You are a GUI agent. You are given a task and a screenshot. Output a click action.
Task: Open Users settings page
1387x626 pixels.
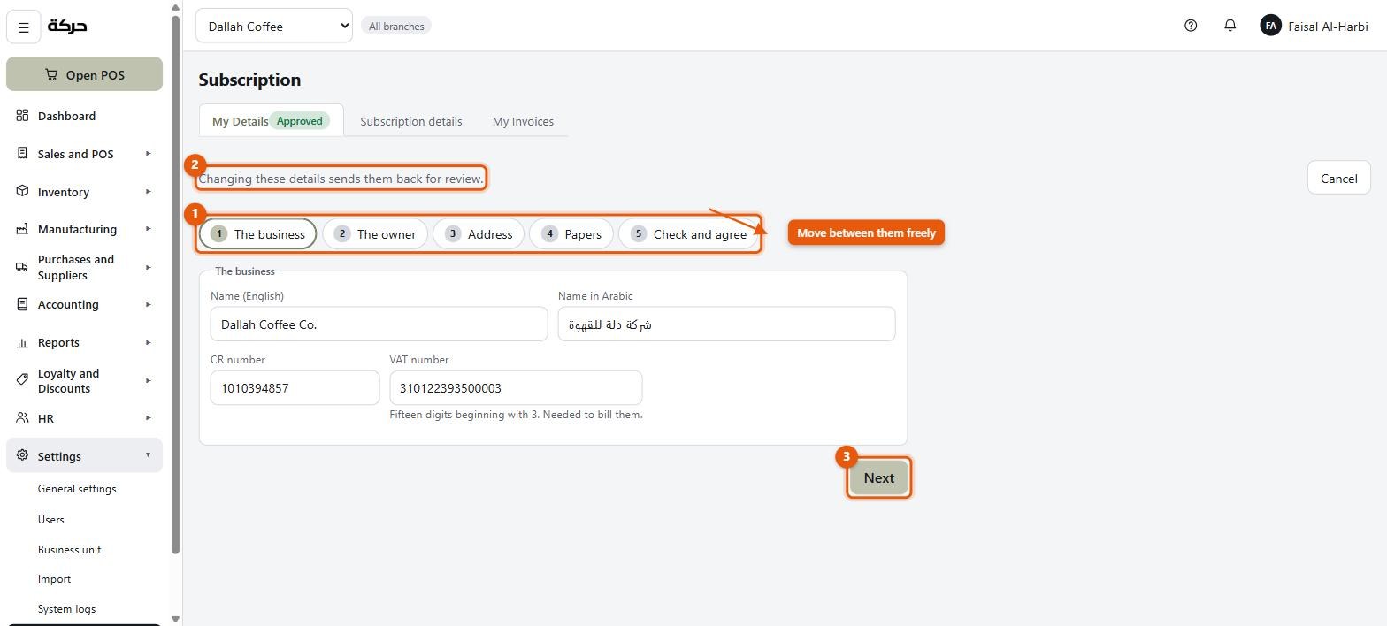(x=51, y=519)
